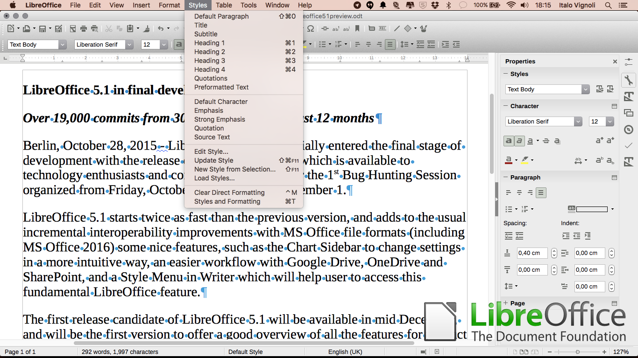The image size is (638, 358).
Task: Click Increase Paragraph Spacing in toolbar
Action: point(420,44)
